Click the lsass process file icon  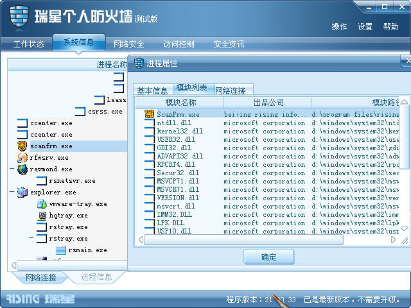[99, 100]
